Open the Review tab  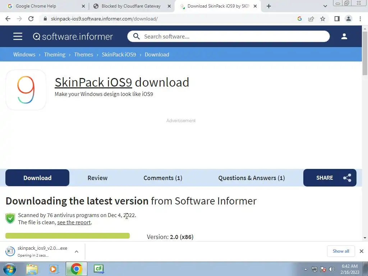97,178
